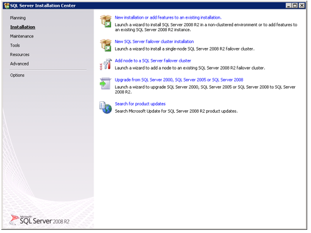Open New SQL Server failover cluster installation
This screenshot has height=233, width=311.
pos(155,42)
